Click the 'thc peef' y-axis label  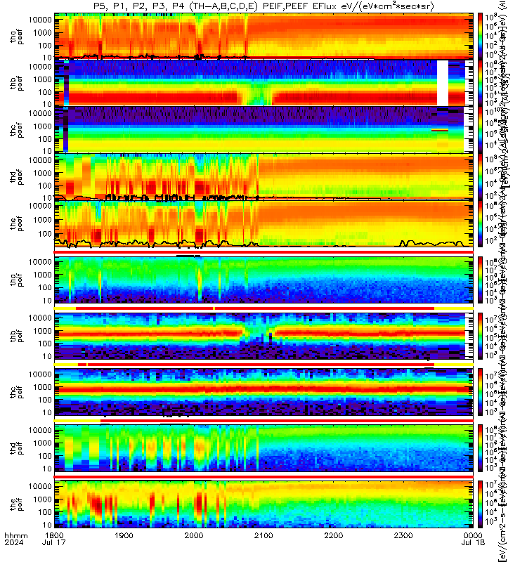click(x=16, y=130)
